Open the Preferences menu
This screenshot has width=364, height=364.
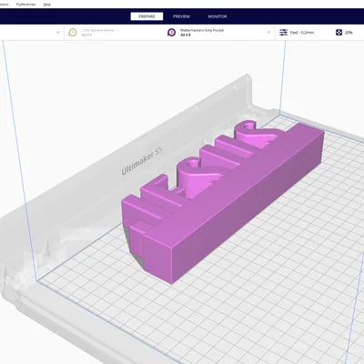click(25, 5)
